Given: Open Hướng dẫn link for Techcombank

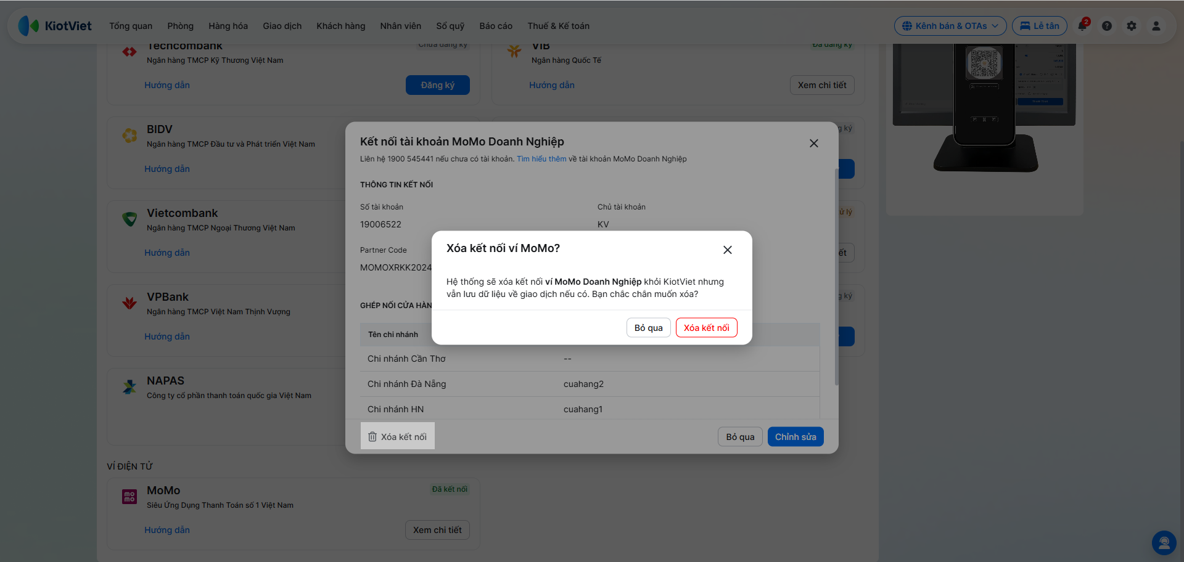Looking at the screenshot, I should (x=167, y=85).
